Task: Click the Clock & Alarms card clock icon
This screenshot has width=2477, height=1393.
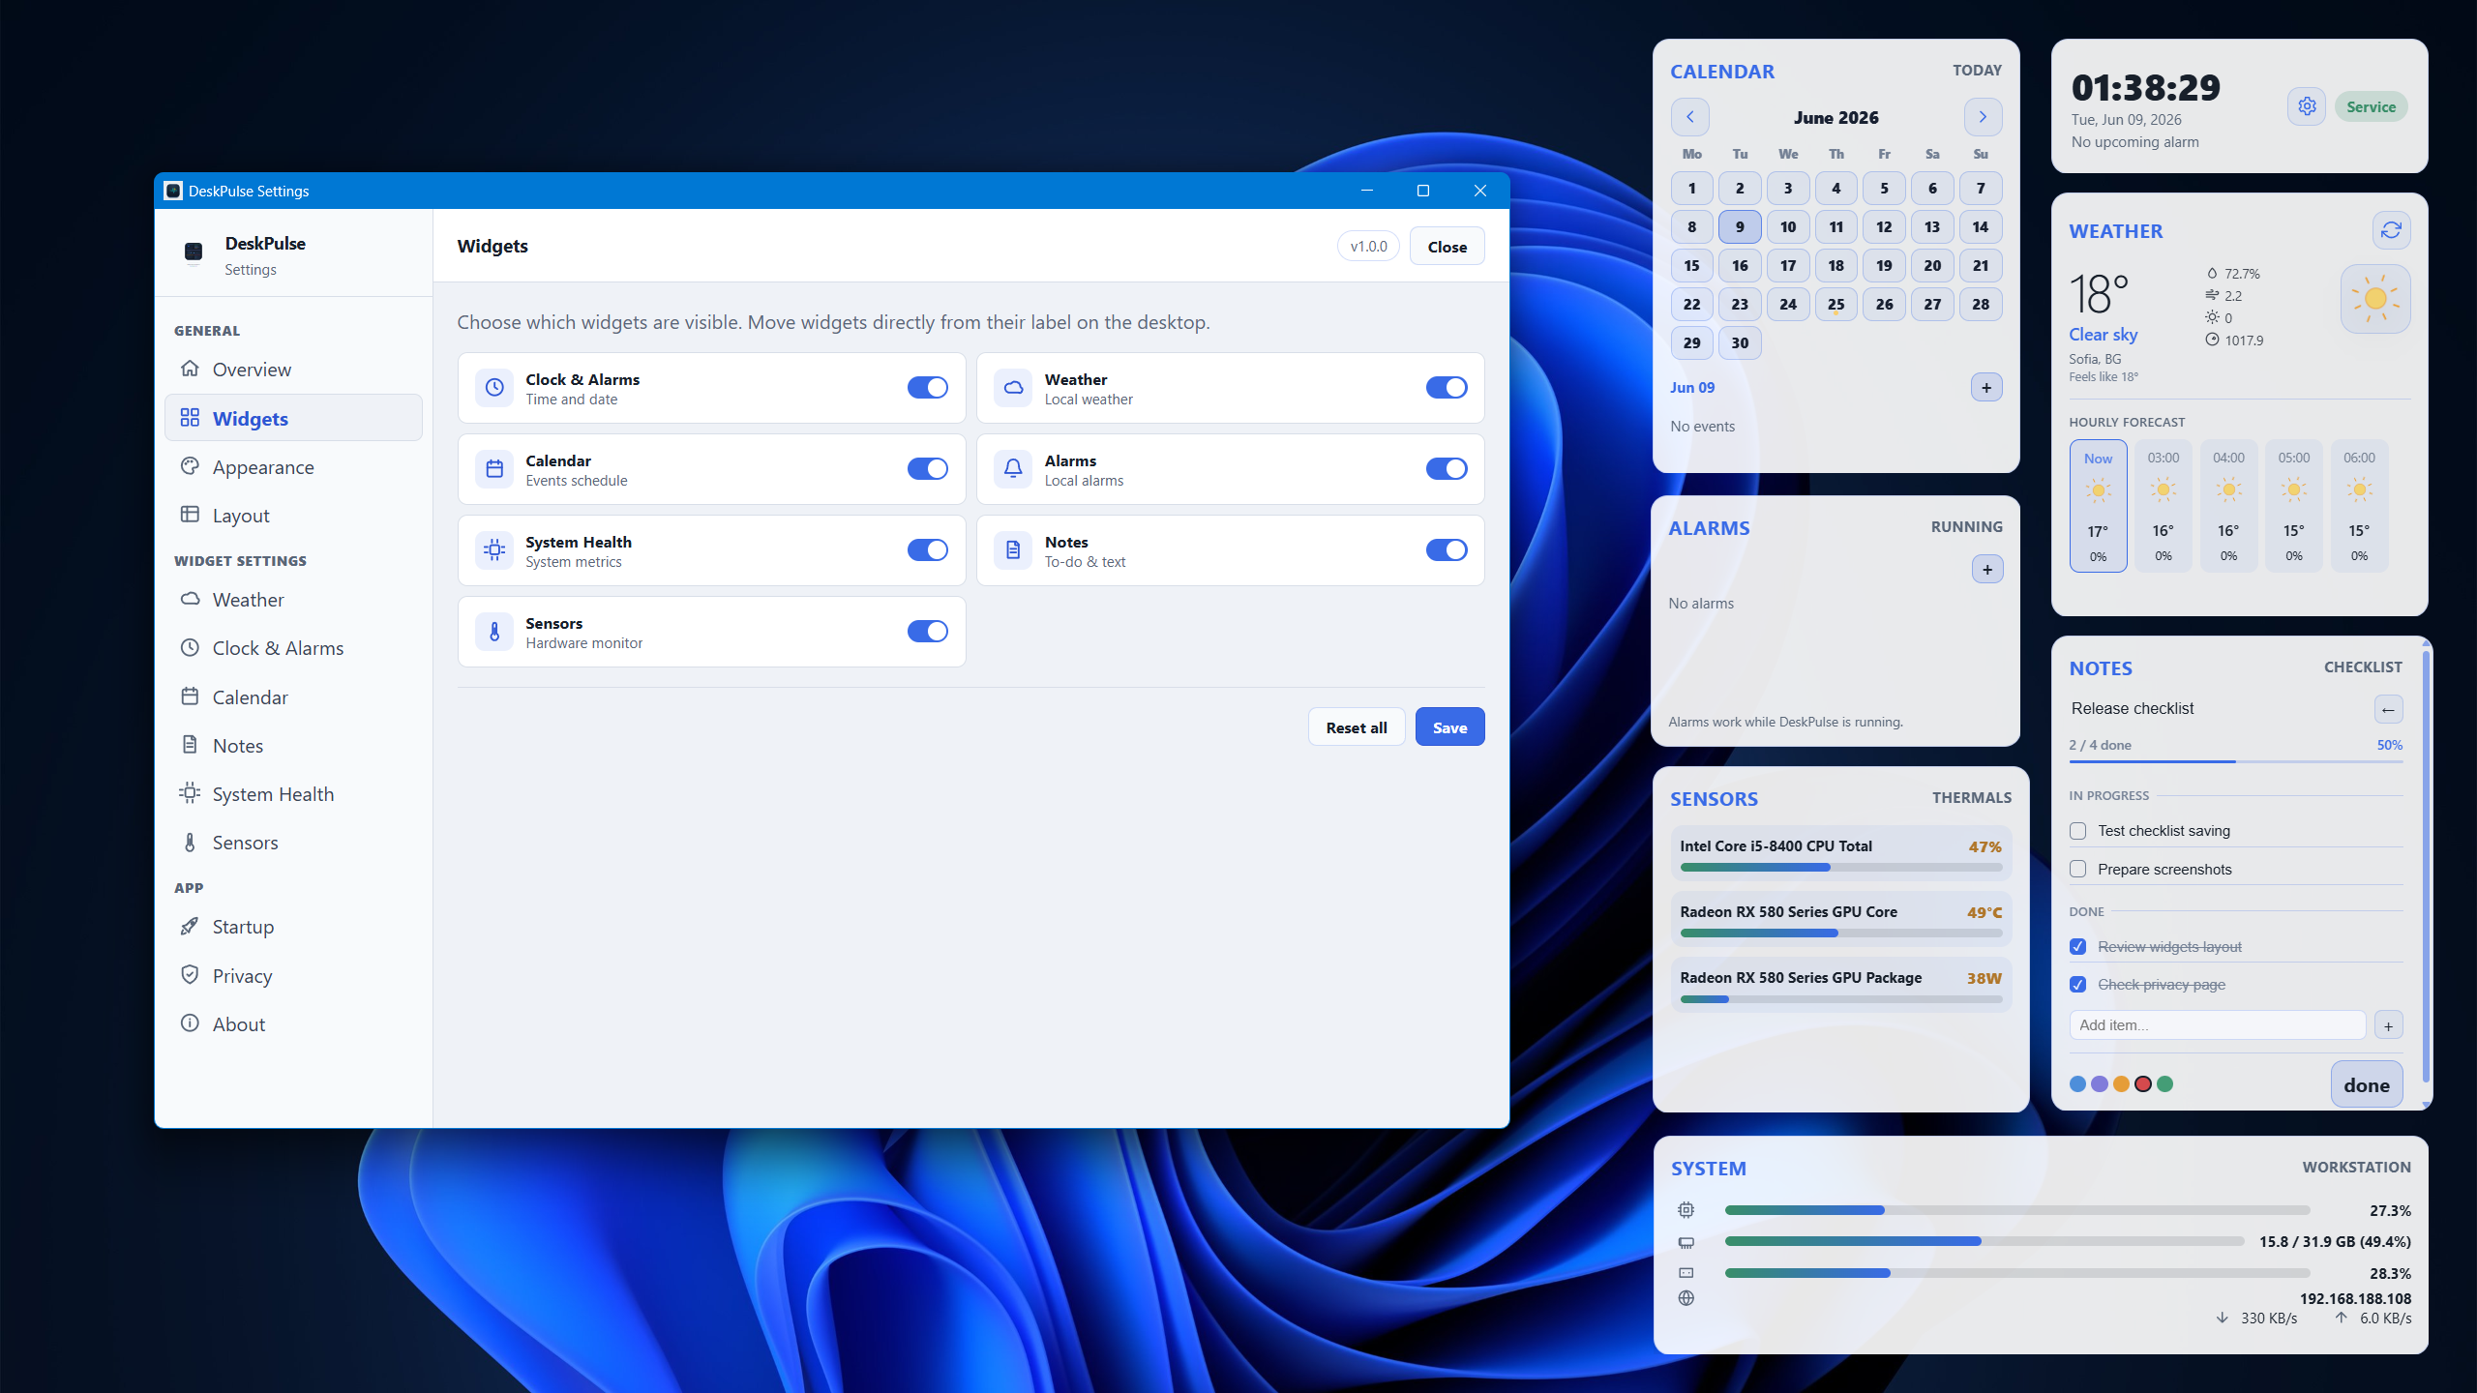Action: (494, 388)
